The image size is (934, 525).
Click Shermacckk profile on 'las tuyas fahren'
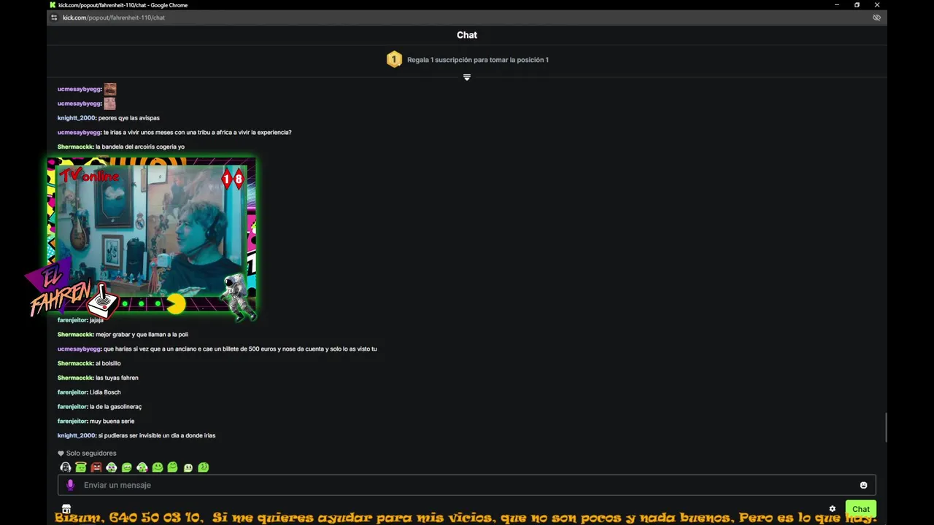tap(76, 378)
